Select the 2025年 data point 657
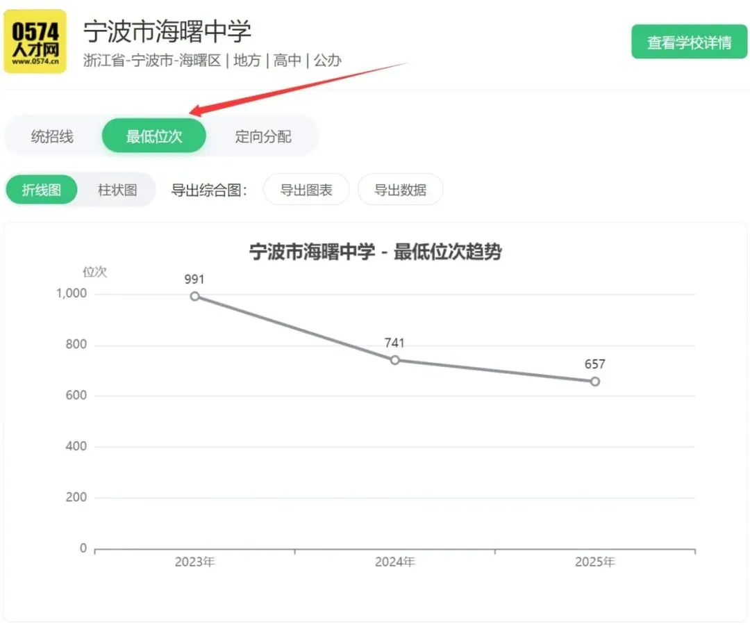 [594, 382]
